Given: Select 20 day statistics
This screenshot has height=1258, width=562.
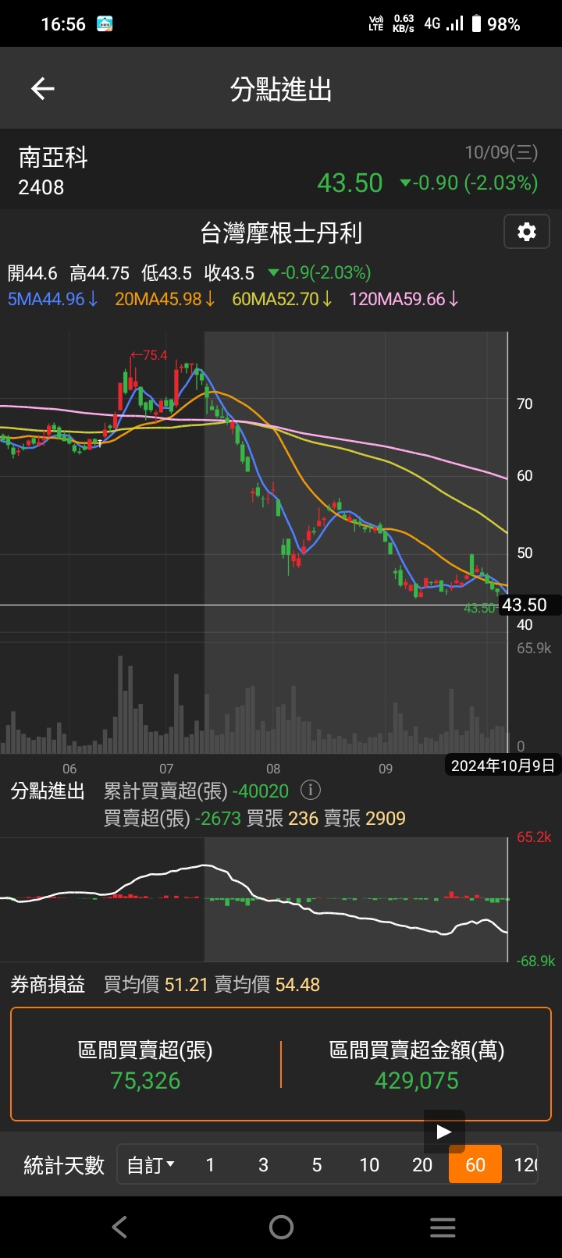Looking at the screenshot, I should pos(422,1165).
